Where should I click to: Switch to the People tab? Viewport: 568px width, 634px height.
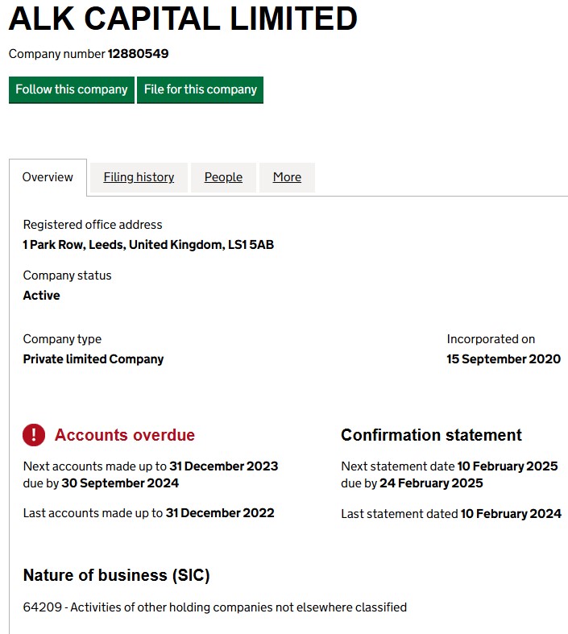click(223, 177)
